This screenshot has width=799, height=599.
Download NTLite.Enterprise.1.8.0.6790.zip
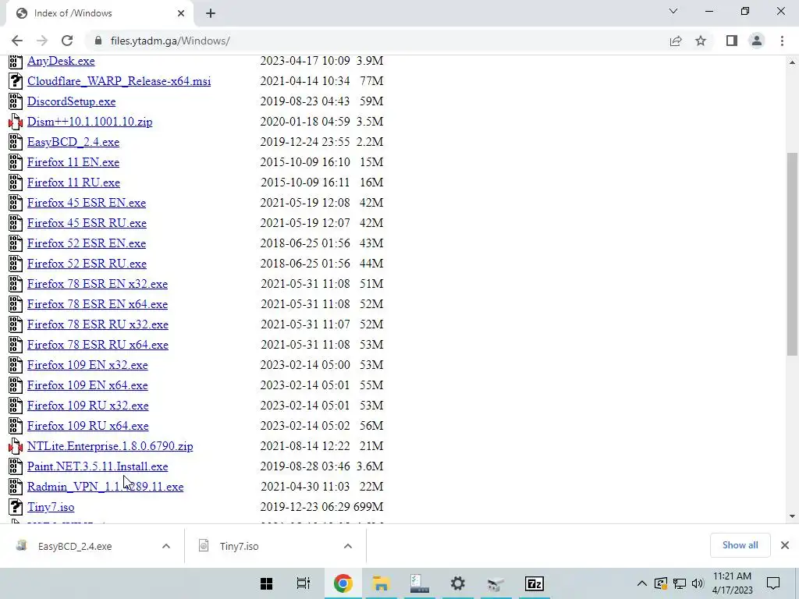(x=110, y=446)
